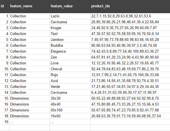Click the empty product_ids cell in row 19
Image resolution: width=170 pixels, height=131 pixels.
click(x=130, y=122)
